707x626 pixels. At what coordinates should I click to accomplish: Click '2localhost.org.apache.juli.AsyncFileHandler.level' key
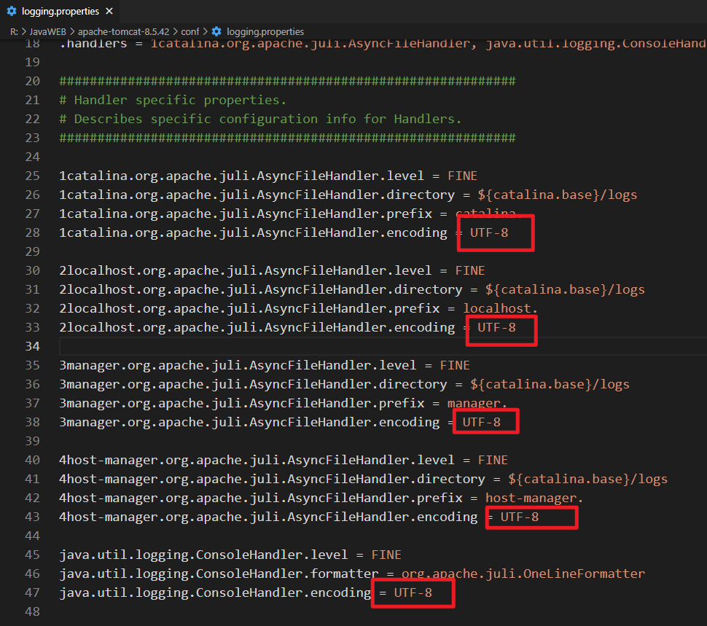click(246, 270)
